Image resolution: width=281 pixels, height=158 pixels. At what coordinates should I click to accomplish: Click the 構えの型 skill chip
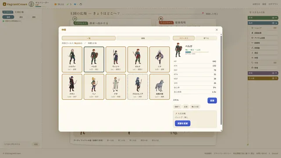tap(195, 107)
